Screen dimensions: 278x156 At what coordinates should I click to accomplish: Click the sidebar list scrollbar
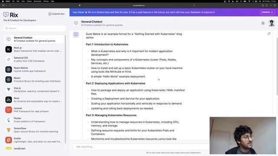point(65,88)
